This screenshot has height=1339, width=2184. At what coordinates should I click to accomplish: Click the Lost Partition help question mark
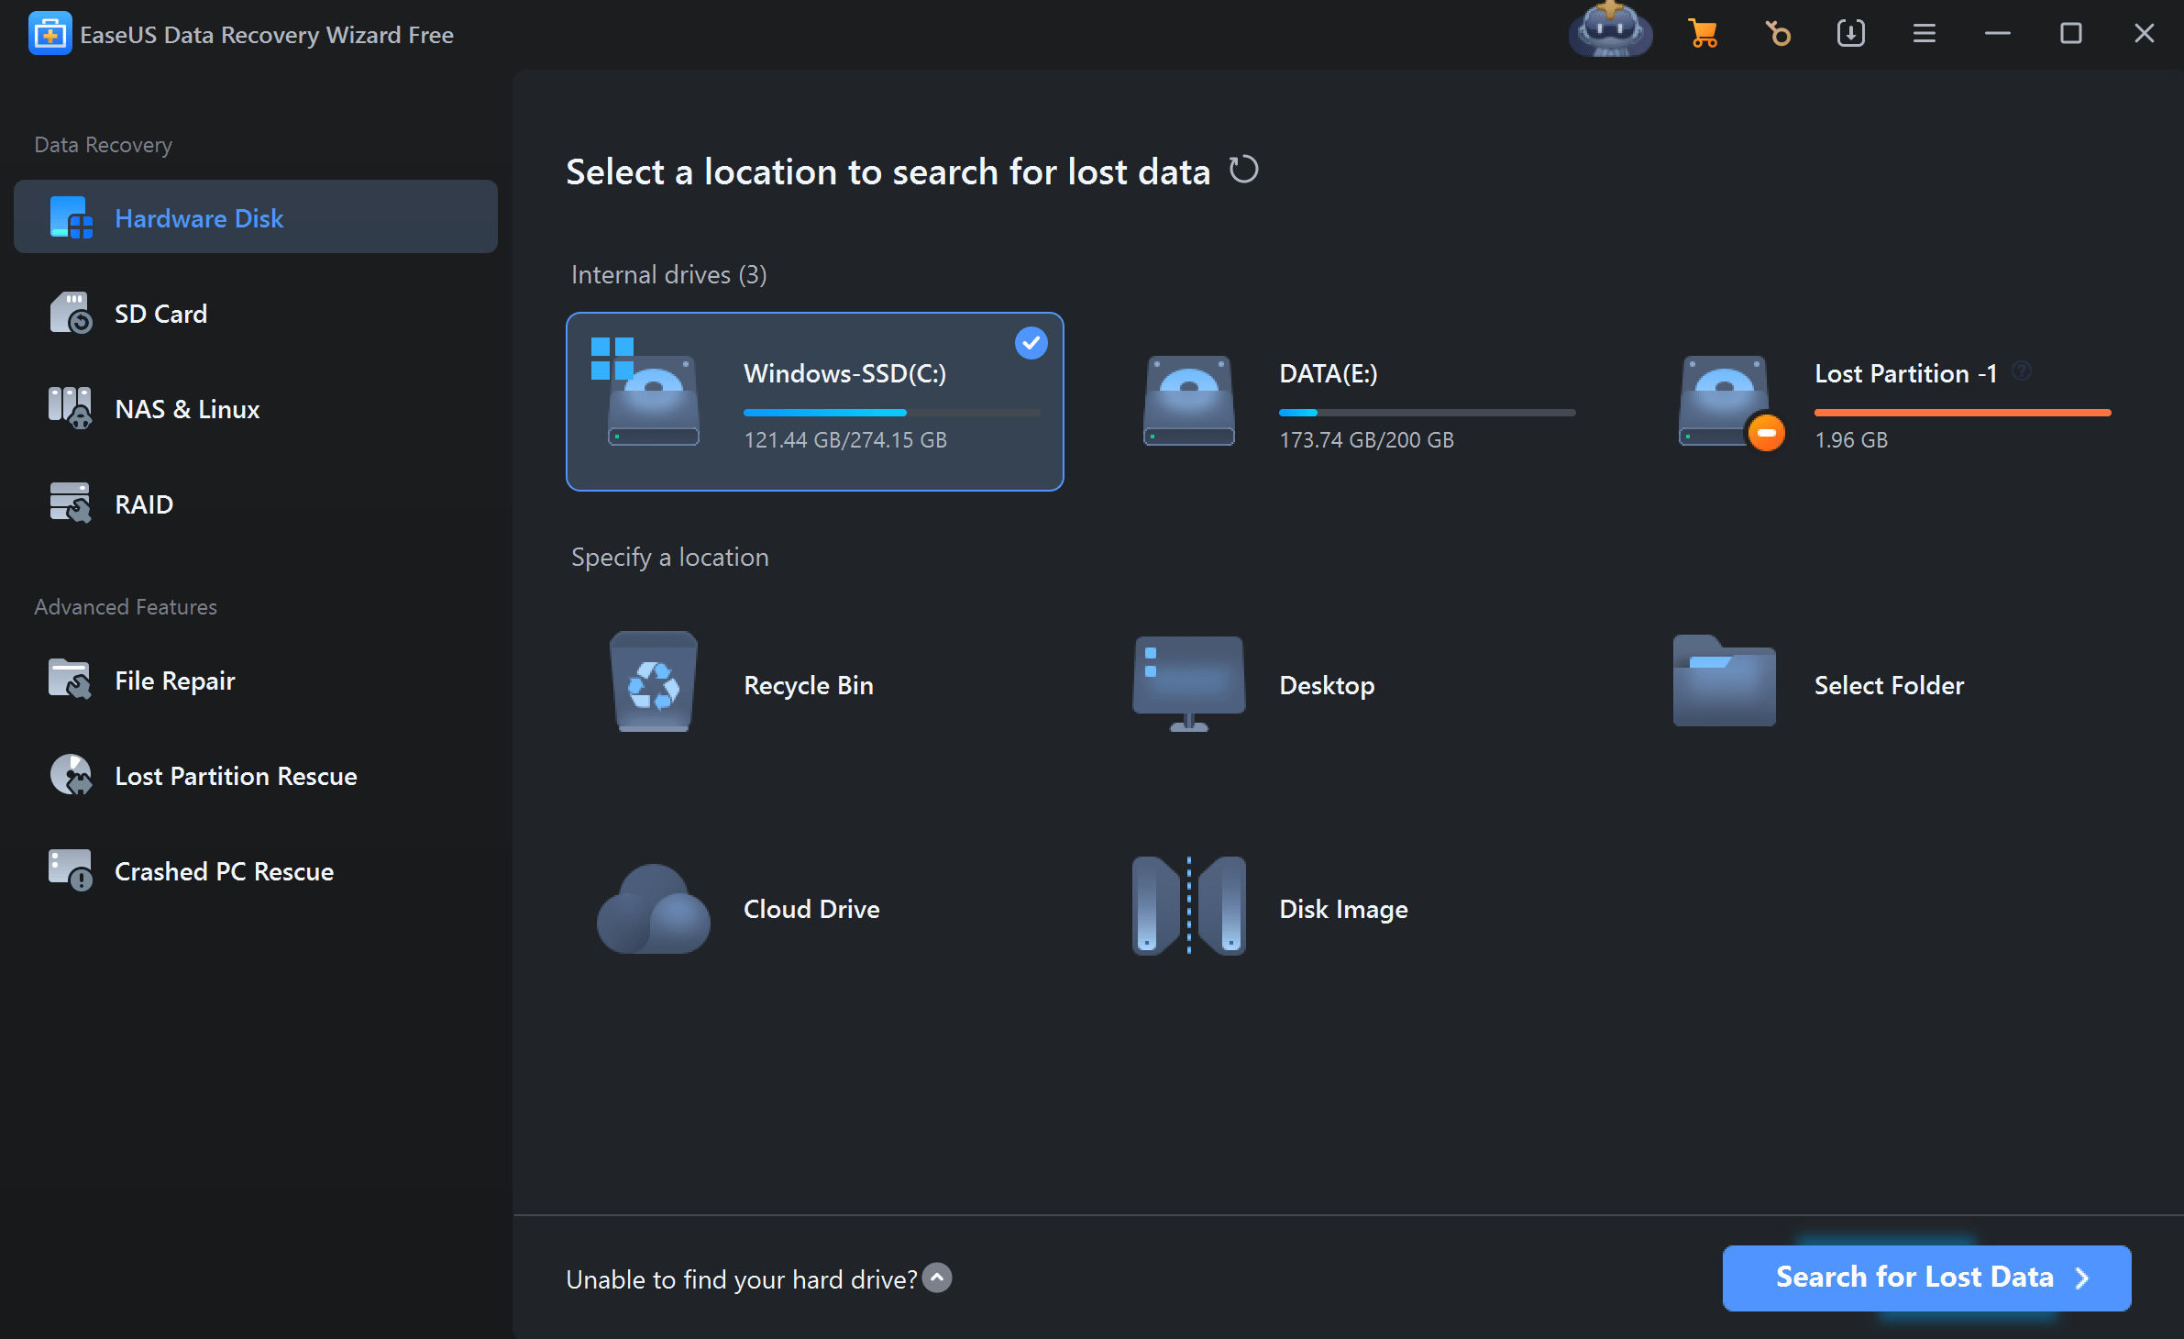(2021, 371)
